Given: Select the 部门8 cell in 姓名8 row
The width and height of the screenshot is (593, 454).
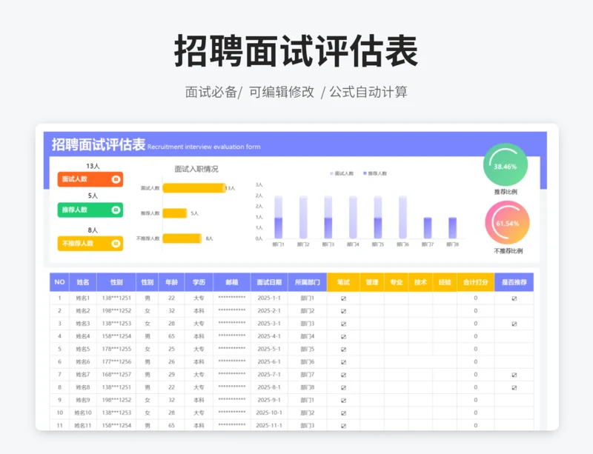Looking at the screenshot, I should pyautogui.click(x=307, y=387).
